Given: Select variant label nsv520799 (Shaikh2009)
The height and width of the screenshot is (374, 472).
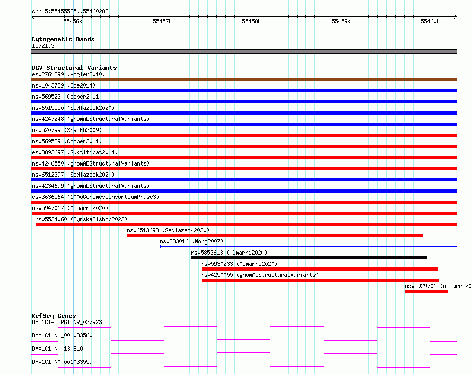Looking at the screenshot, I should tap(67, 130).
